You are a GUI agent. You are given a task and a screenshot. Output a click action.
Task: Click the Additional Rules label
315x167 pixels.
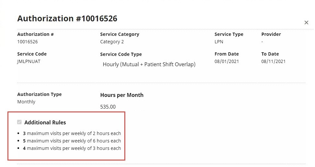(45, 122)
